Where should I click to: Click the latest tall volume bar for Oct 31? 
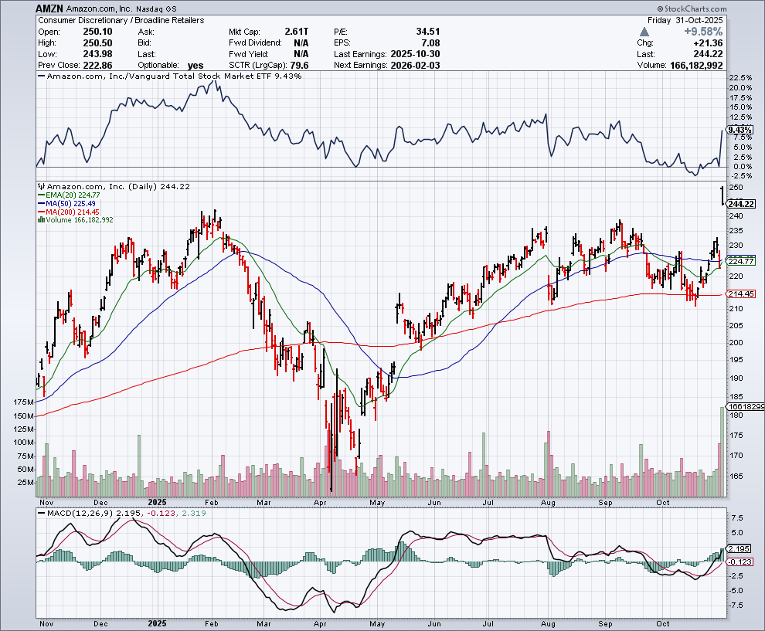[722, 452]
